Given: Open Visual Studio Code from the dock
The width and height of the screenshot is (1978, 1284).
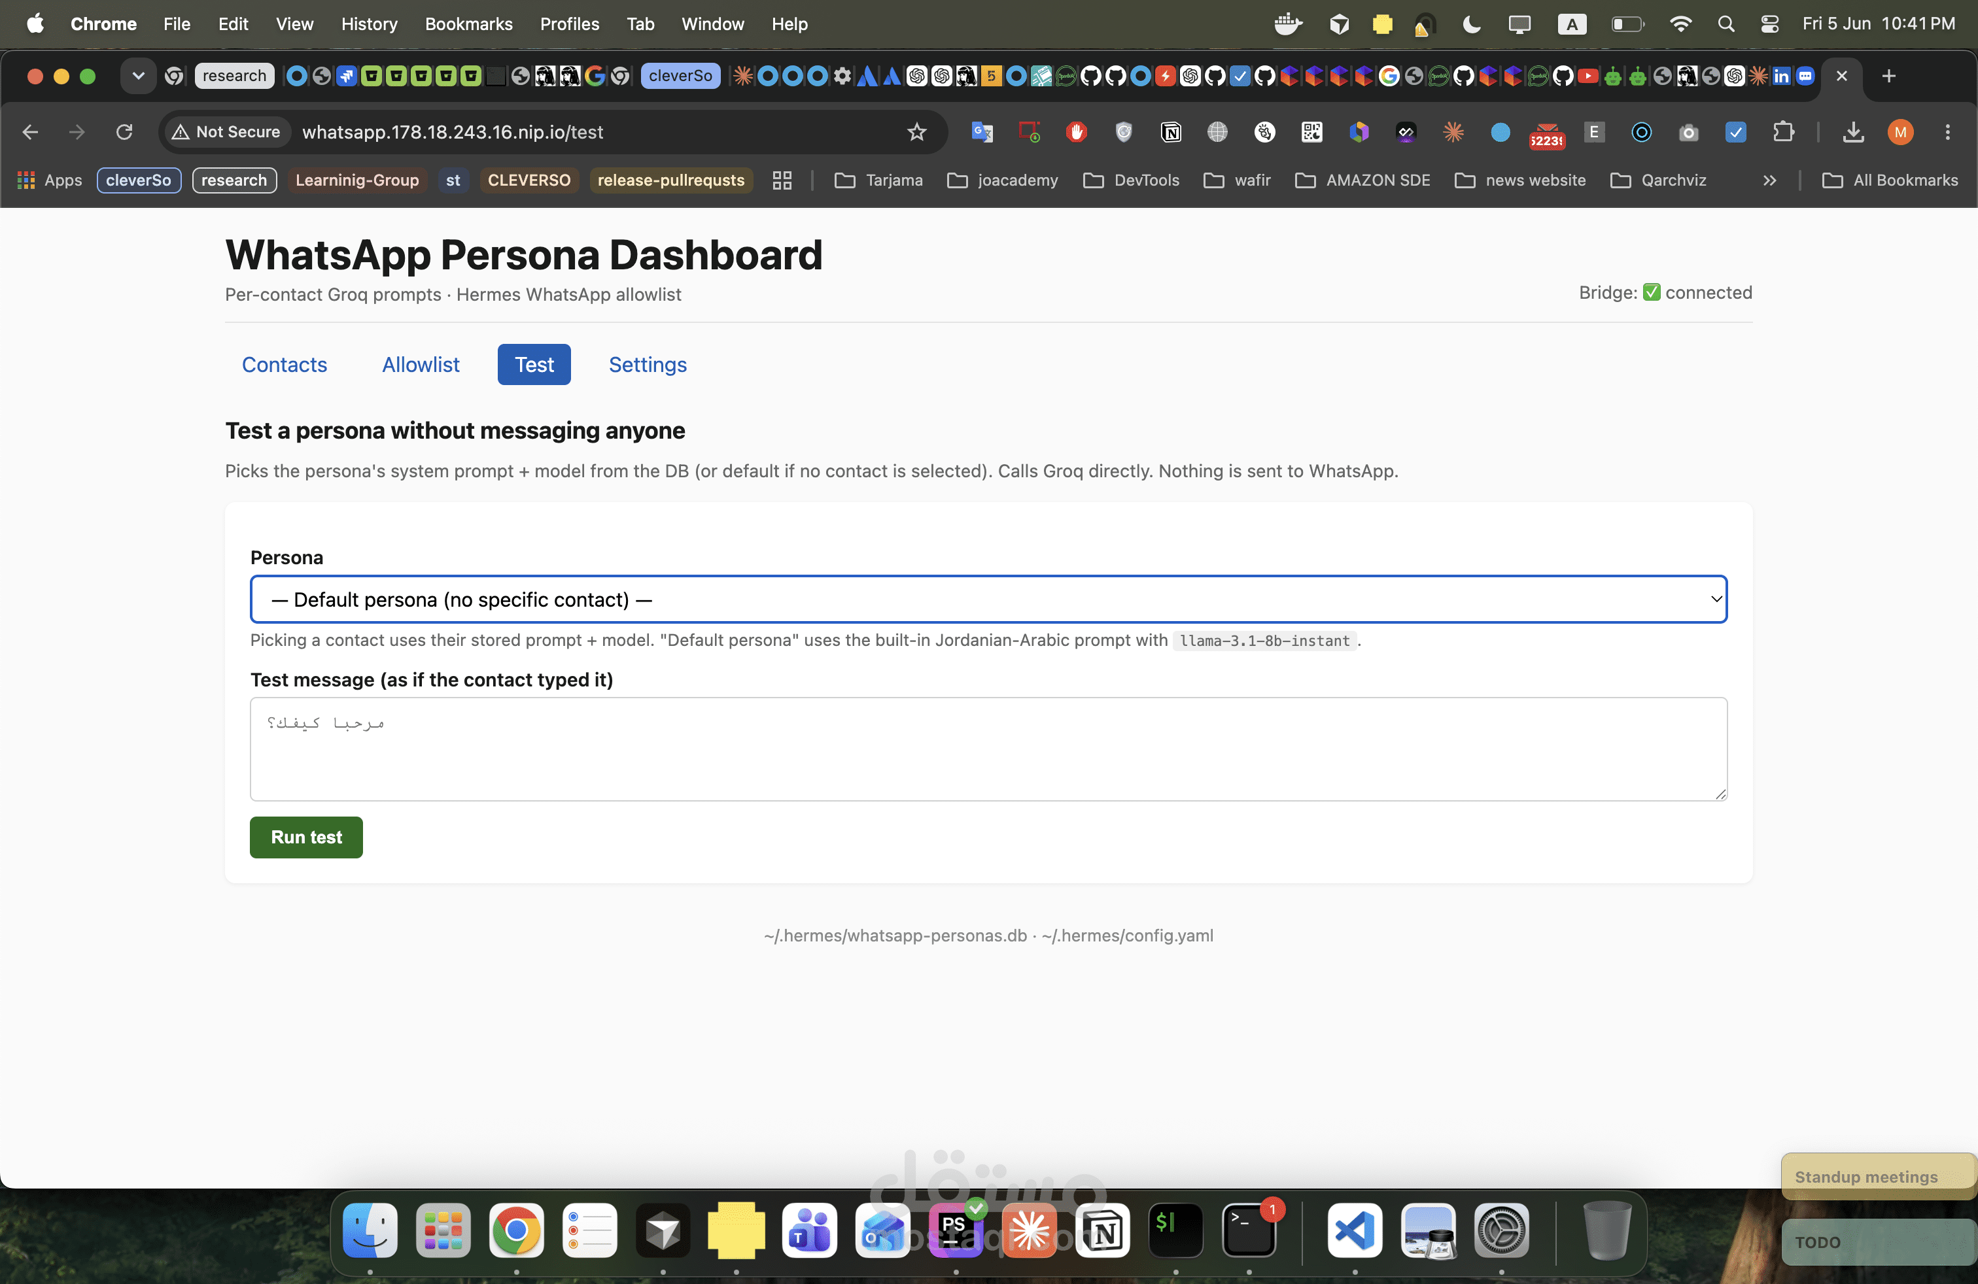Looking at the screenshot, I should (x=1355, y=1230).
